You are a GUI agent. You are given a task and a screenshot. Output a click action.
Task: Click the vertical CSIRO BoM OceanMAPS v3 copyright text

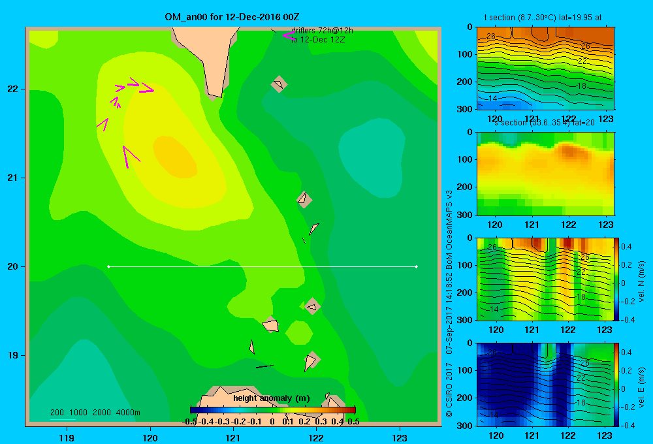click(x=449, y=304)
